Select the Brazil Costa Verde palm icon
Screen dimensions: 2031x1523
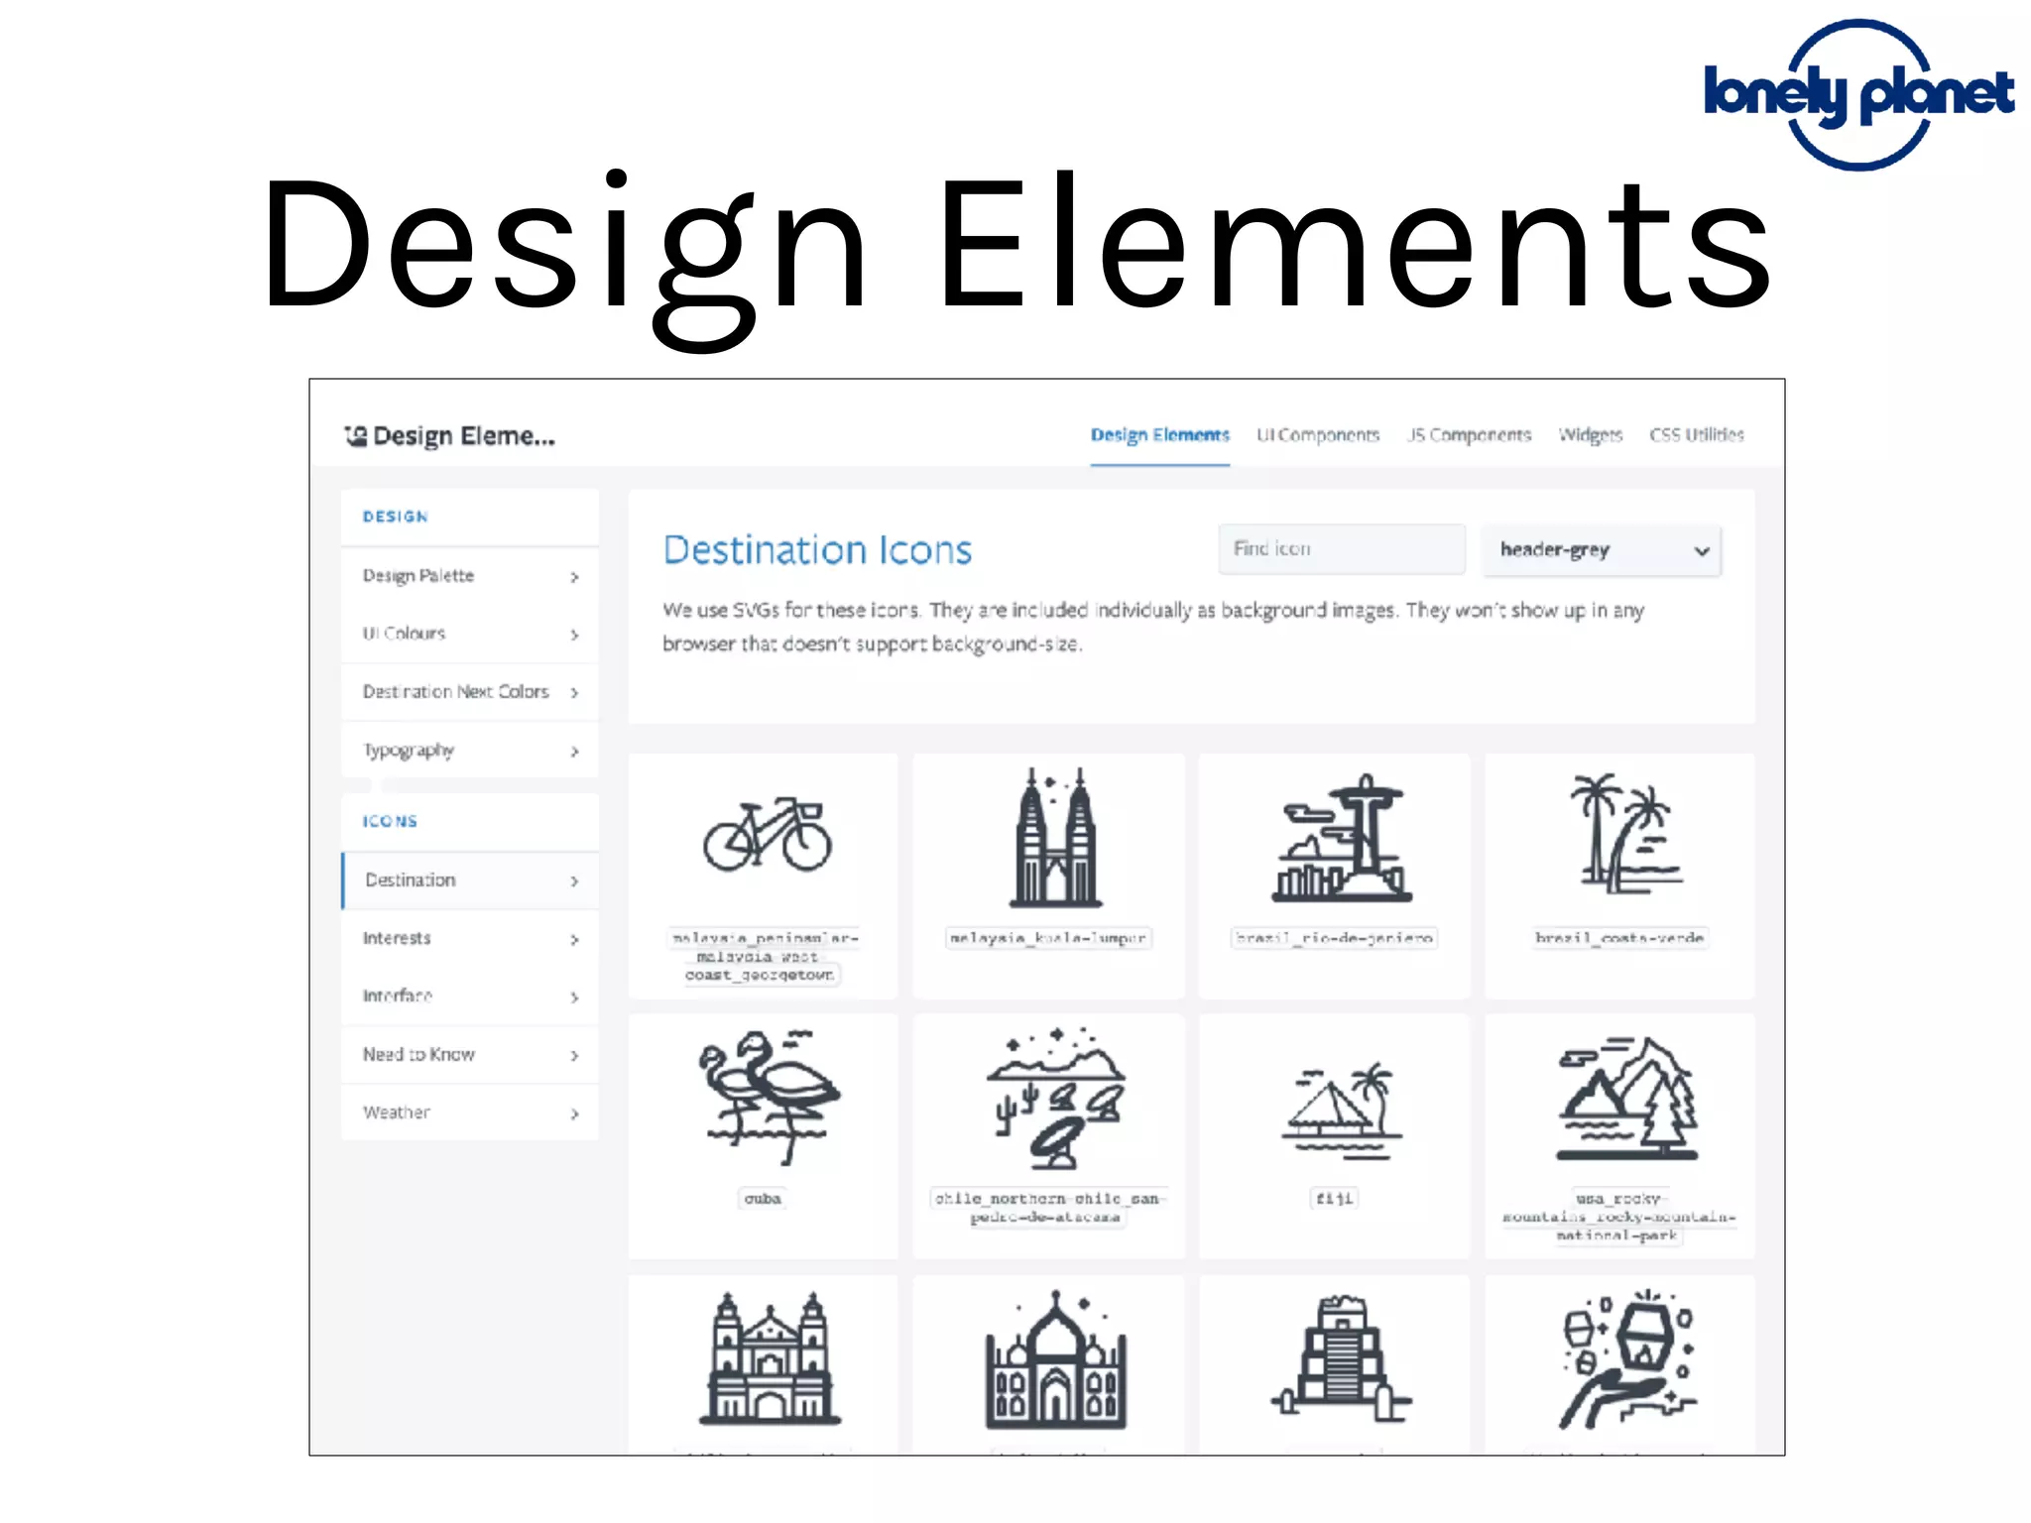pyautogui.click(x=1623, y=834)
